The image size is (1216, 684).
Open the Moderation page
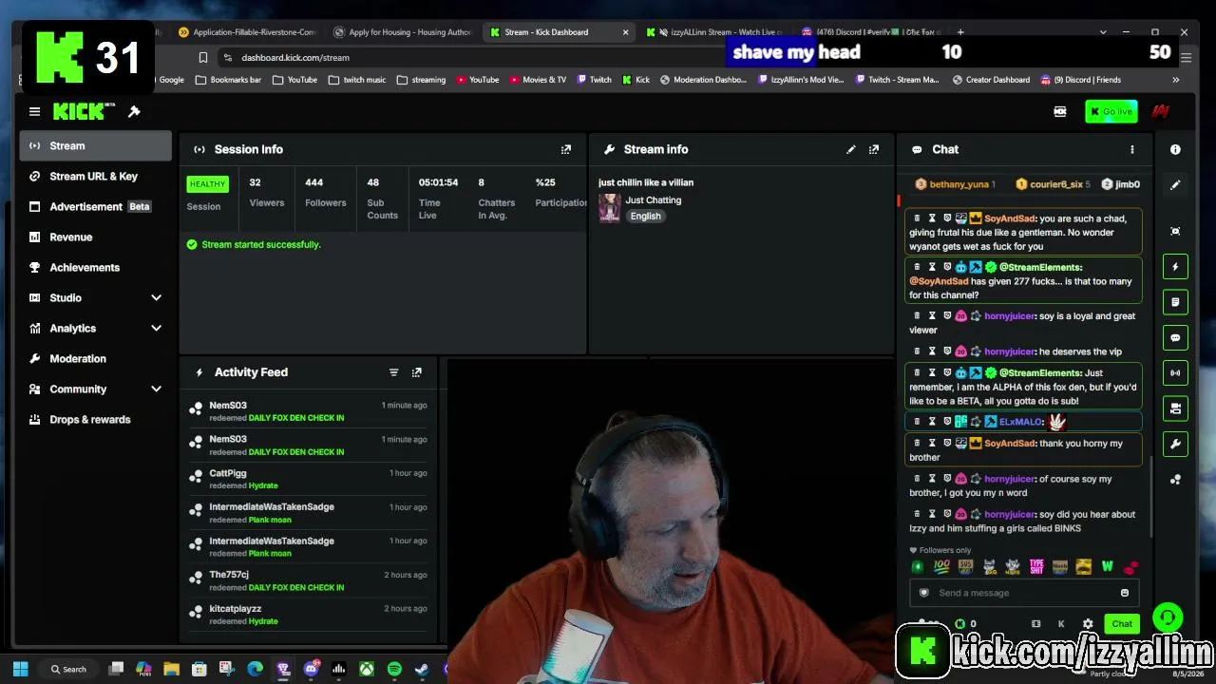pos(95,358)
